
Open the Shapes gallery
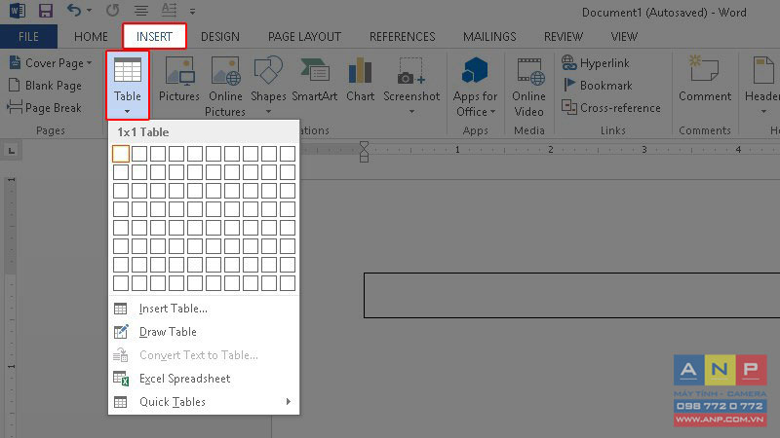point(268,86)
